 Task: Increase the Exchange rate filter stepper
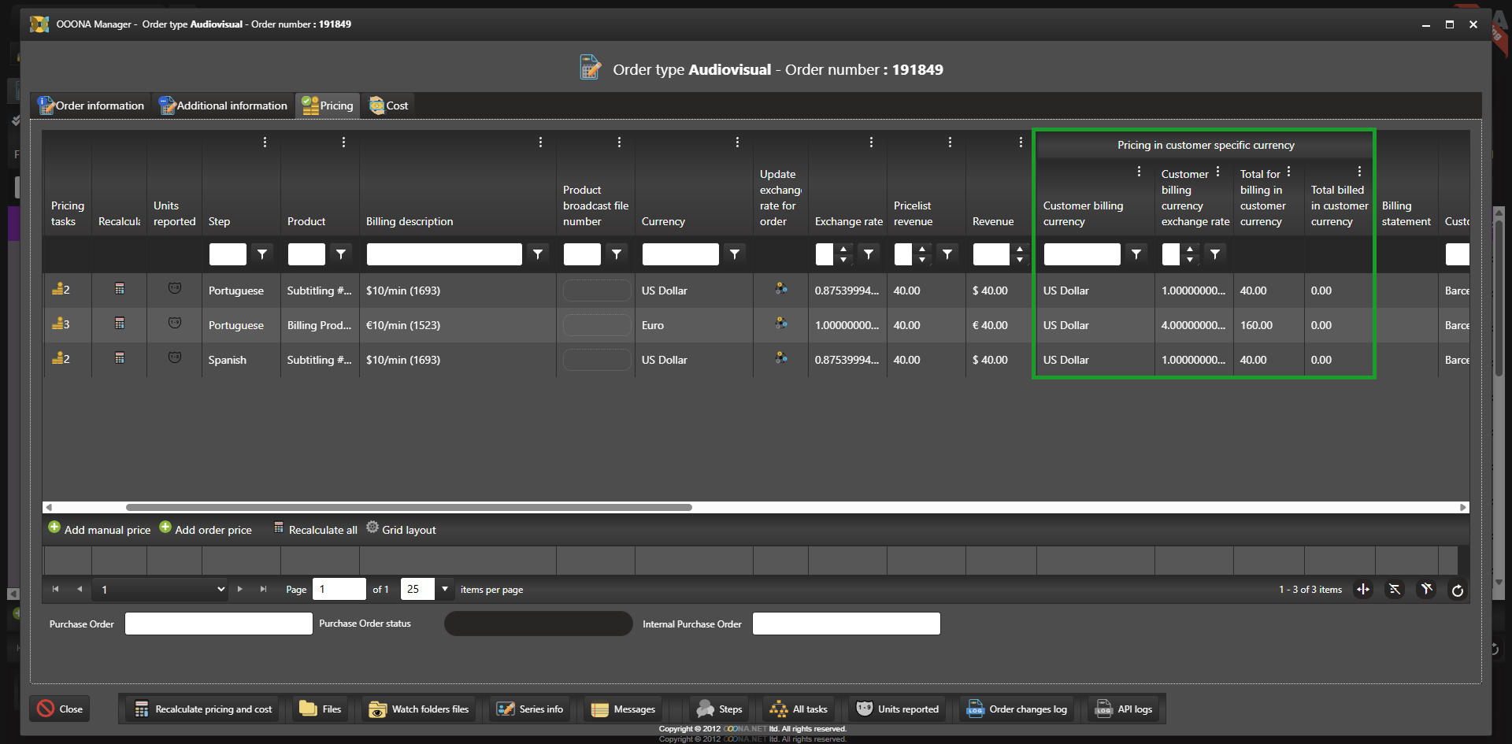pyautogui.click(x=843, y=250)
